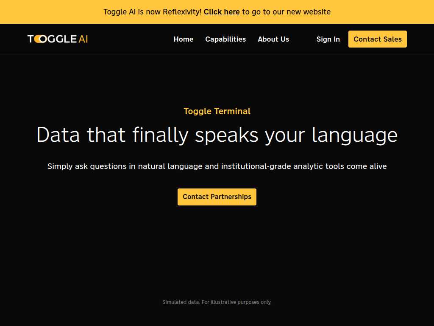Click the 'Simply ask questions in natural language' subtitle
This screenshot has height=326, width=434.
(217, 166)
